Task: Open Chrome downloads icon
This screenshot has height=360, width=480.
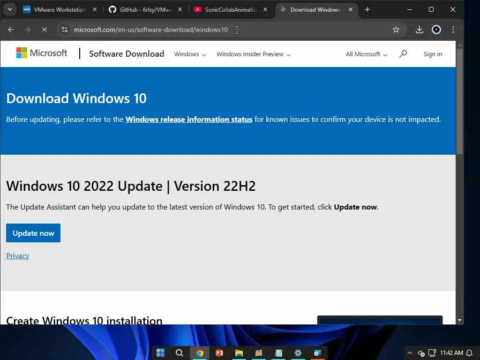Action: (x=420, y=30)
